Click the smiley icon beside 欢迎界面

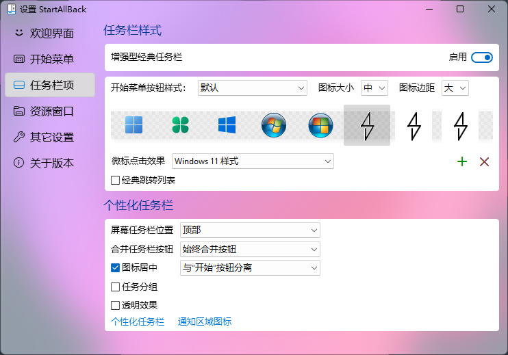coord(19,33)
